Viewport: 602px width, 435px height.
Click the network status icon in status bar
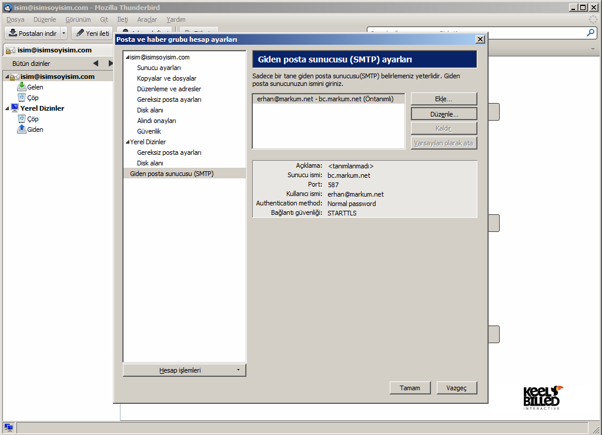point(8,427)
